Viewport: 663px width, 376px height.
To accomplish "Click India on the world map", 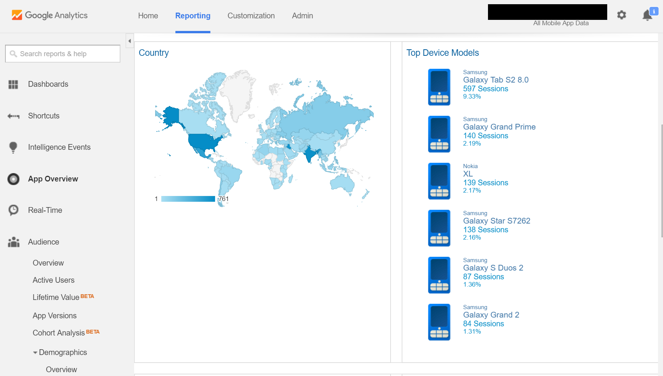I will tap(310, 154).
